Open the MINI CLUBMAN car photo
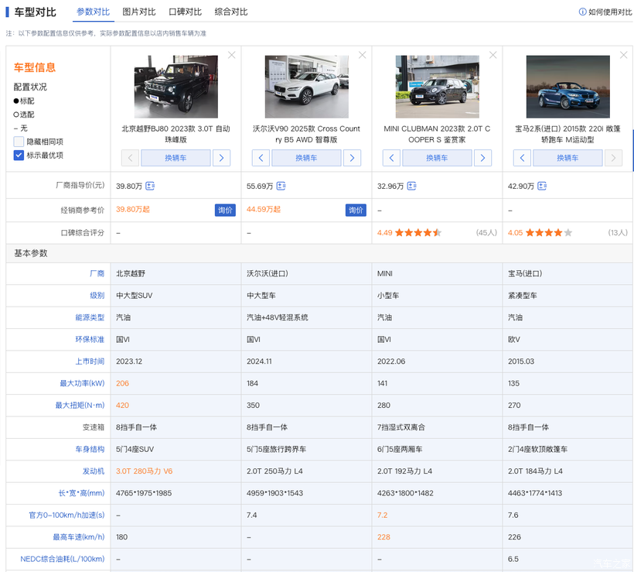 click(437, 87)
